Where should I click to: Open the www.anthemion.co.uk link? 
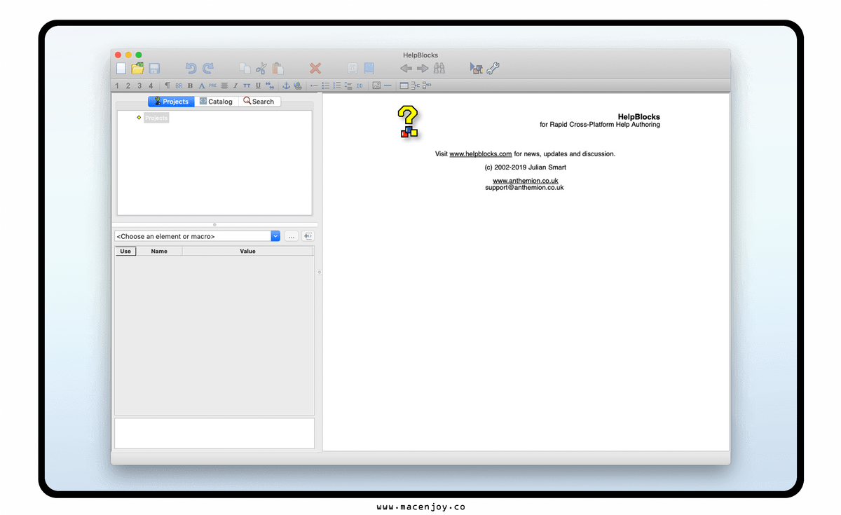pyautogui.click(x=526, y=181)
